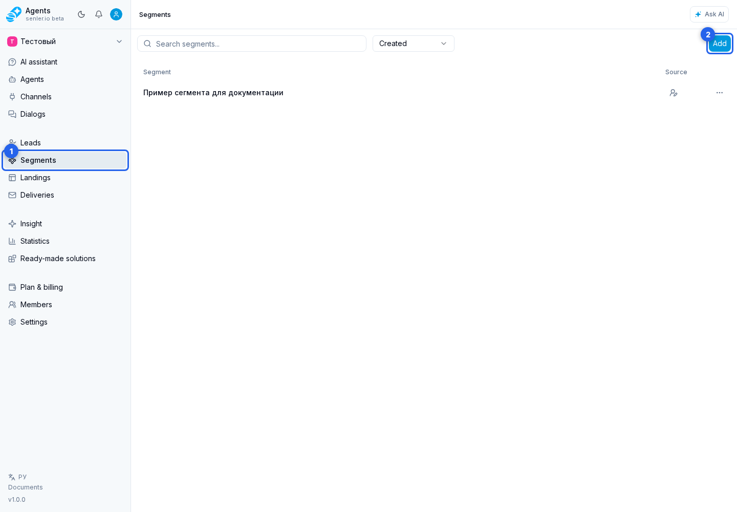Image resolution: width=737 pixels, height=512 pixels.
Task: Click the Channels plug icon
Action: (12, 97)
